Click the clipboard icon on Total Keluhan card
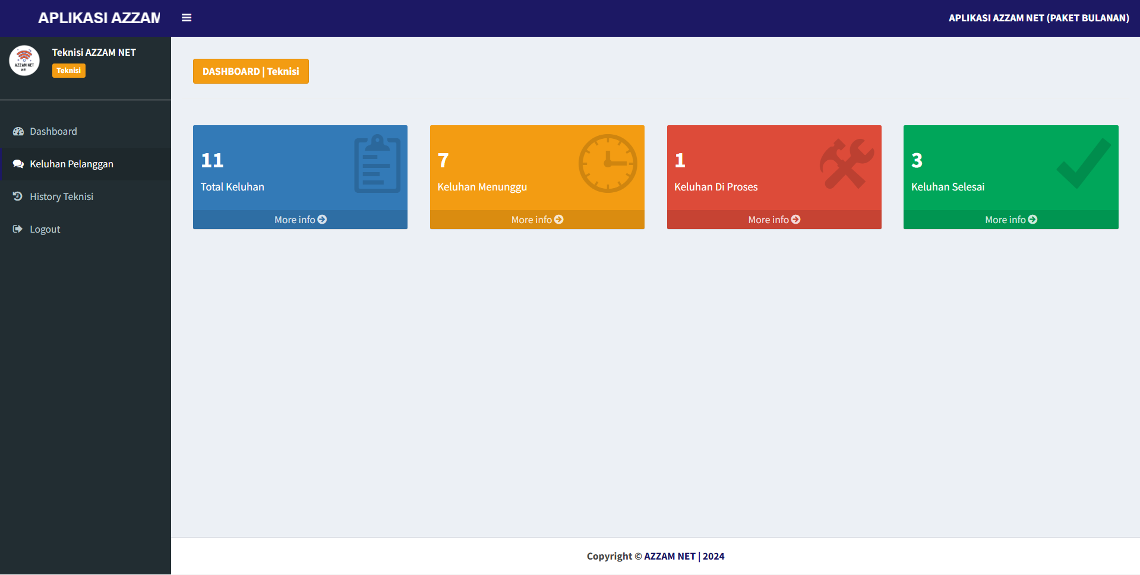Image resolution: width=1140 pixels, height=575 pixels. click(x=377, y=164)
